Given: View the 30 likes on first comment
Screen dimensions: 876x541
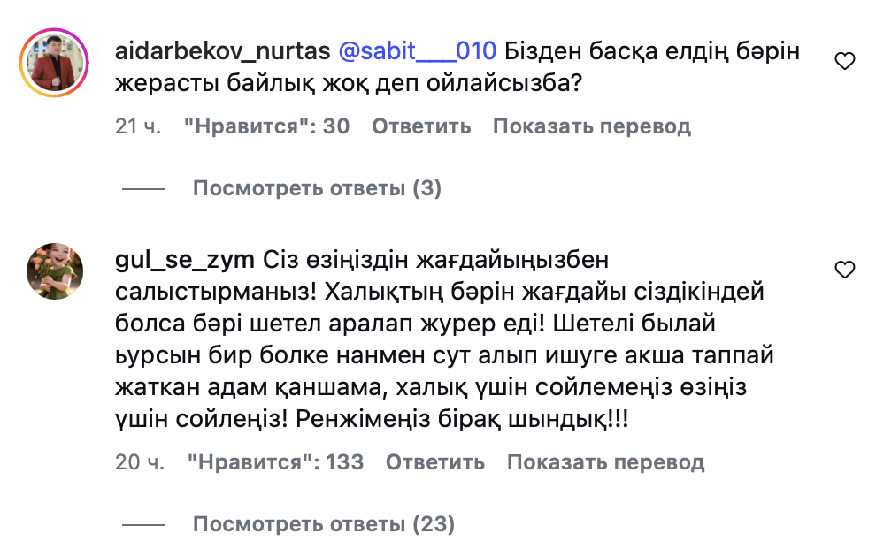Looking at the screenshot, I should point(266,126).
